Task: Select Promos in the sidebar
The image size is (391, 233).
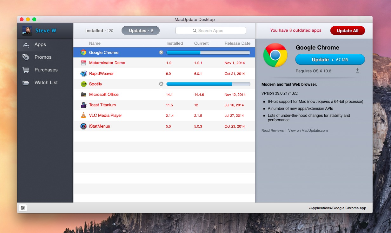Action: coord(43,57)
